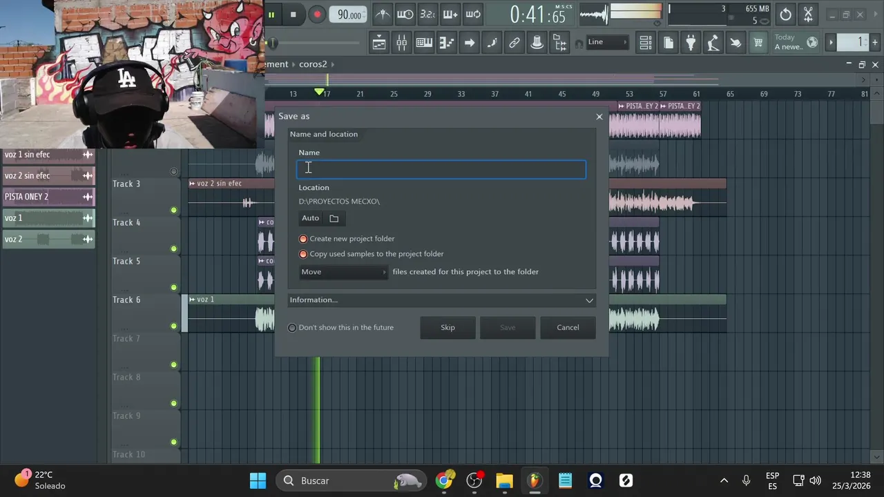Arm the red record button

[x=317, y=14]
